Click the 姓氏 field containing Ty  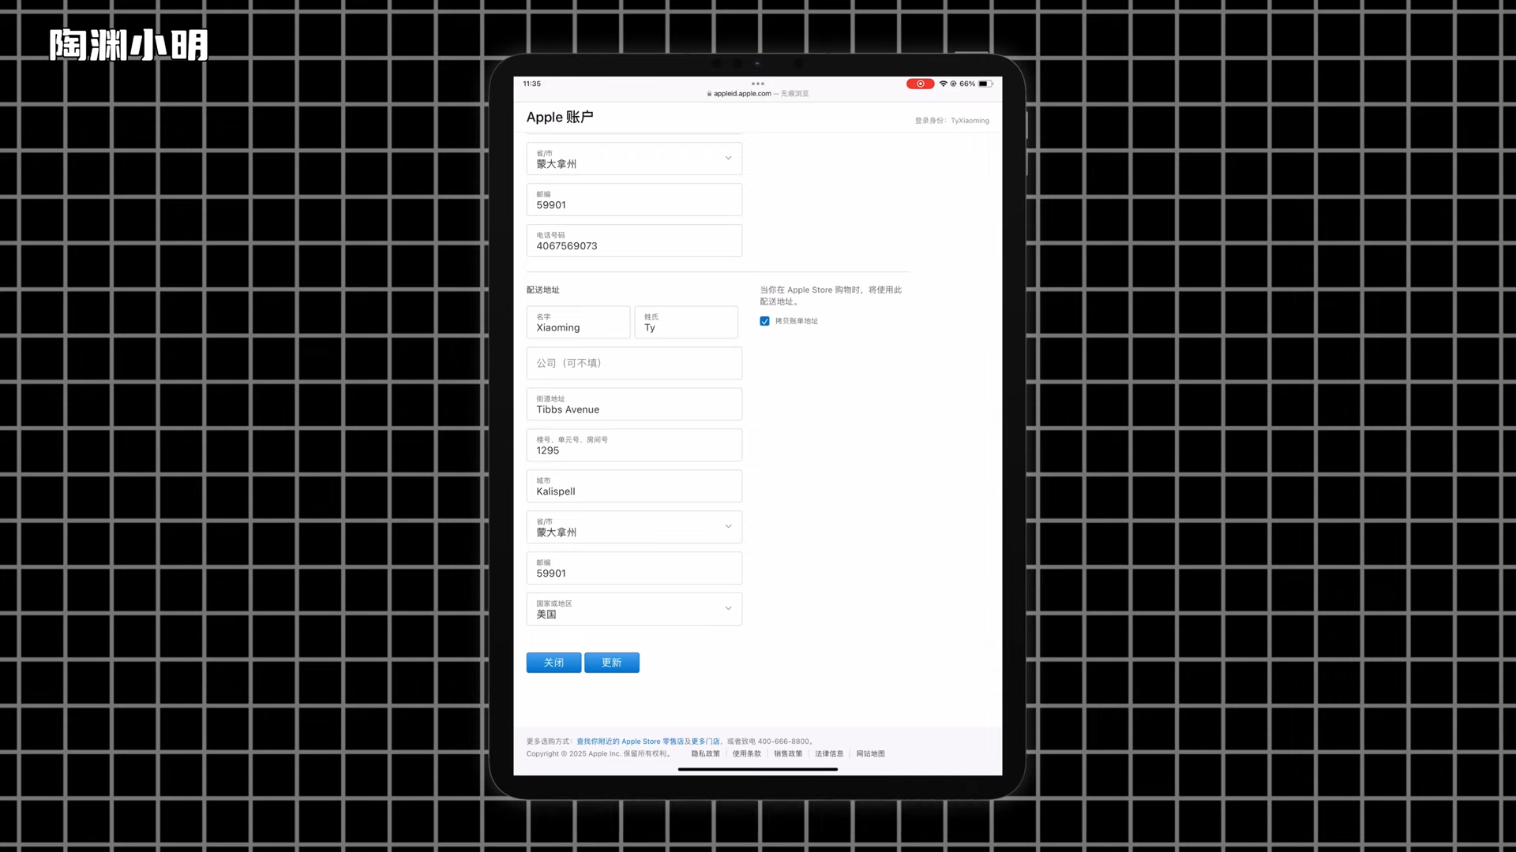click(x=686, y=323)
